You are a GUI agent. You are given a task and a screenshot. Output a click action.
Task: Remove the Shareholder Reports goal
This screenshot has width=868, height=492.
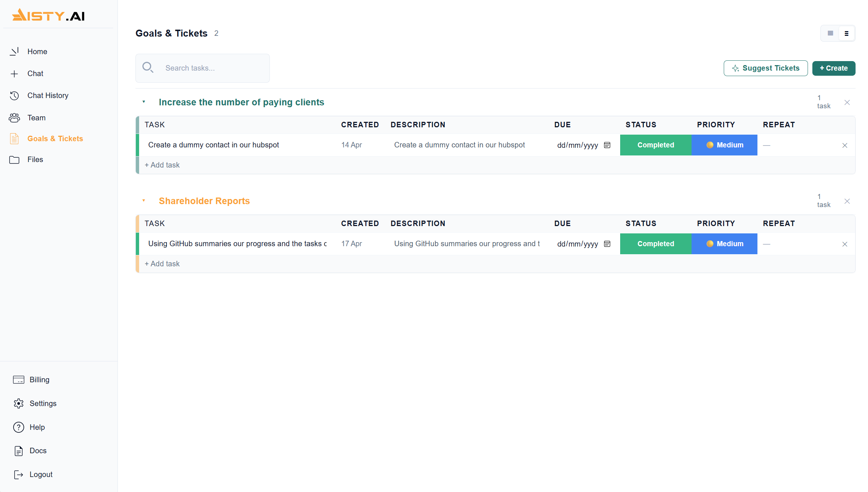click(847, 201)
